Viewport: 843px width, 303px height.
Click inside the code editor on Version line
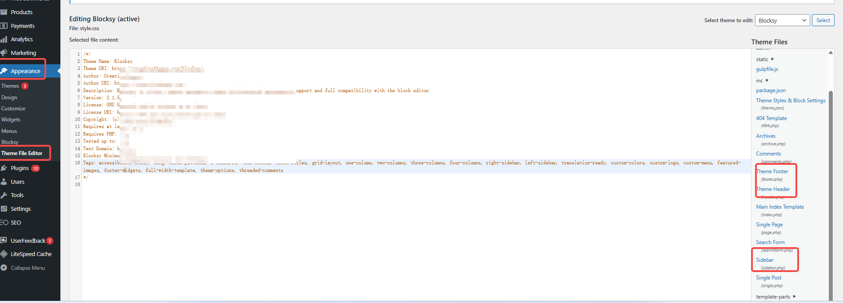101,97
